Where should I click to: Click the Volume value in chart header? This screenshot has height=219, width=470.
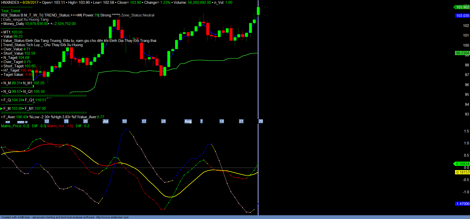click(199, 2)
